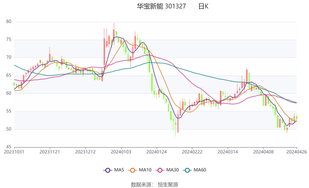
Task: Open the 恒生聚源 data source text
Action: 168,184
